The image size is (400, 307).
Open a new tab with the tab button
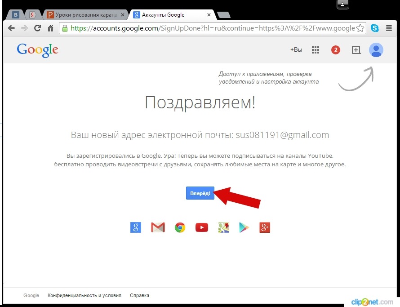224,15
